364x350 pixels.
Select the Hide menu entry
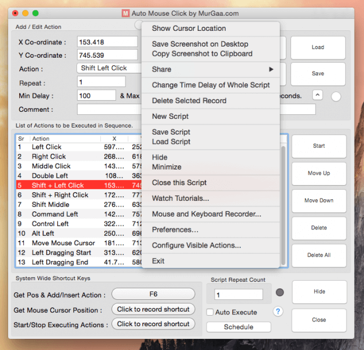point(211,157)
